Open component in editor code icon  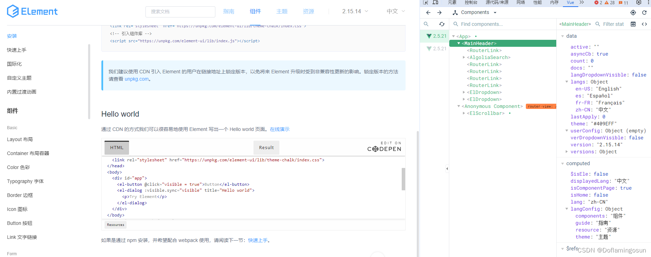click(644, 24)
